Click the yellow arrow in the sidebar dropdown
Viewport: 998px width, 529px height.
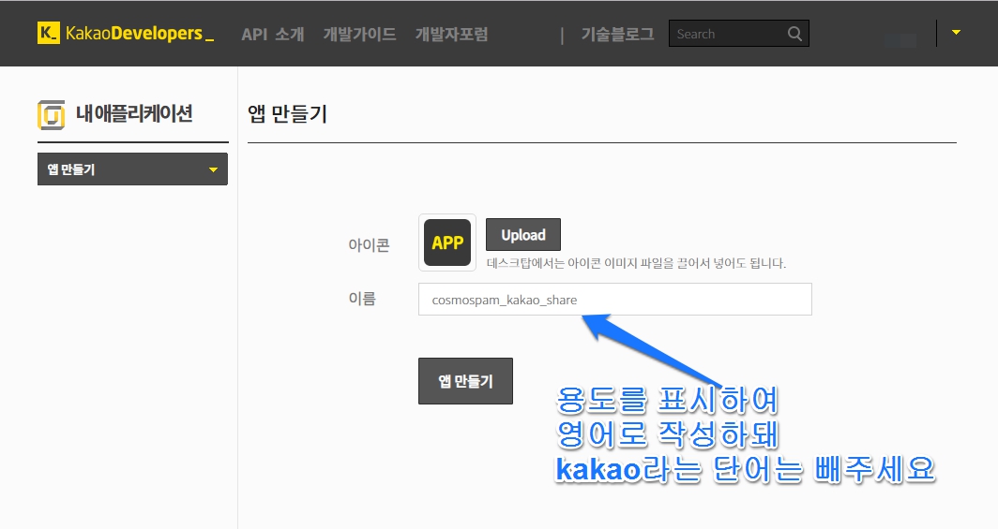[x=213, y=170]
